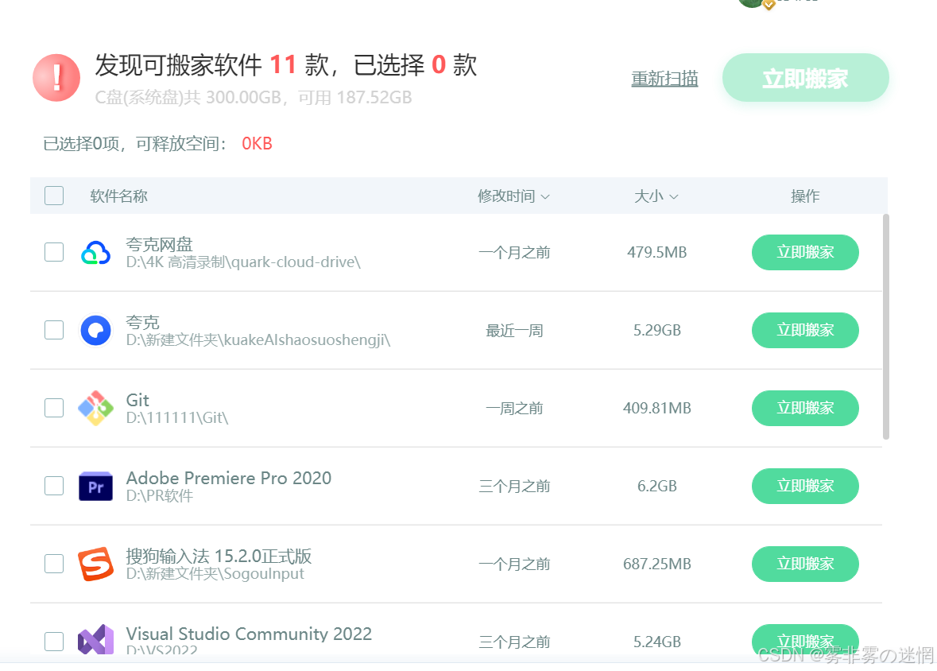The width and height of the screenshot is (937, 671).
Task: Move Adobe Premiere Pro via 立即搬家
Action: [x=806, y=486]
